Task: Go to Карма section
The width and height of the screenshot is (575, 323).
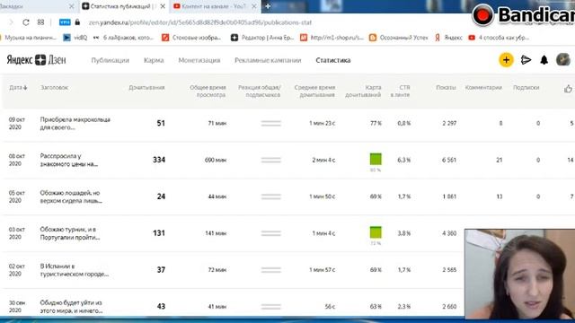Action: click(154, 60)
